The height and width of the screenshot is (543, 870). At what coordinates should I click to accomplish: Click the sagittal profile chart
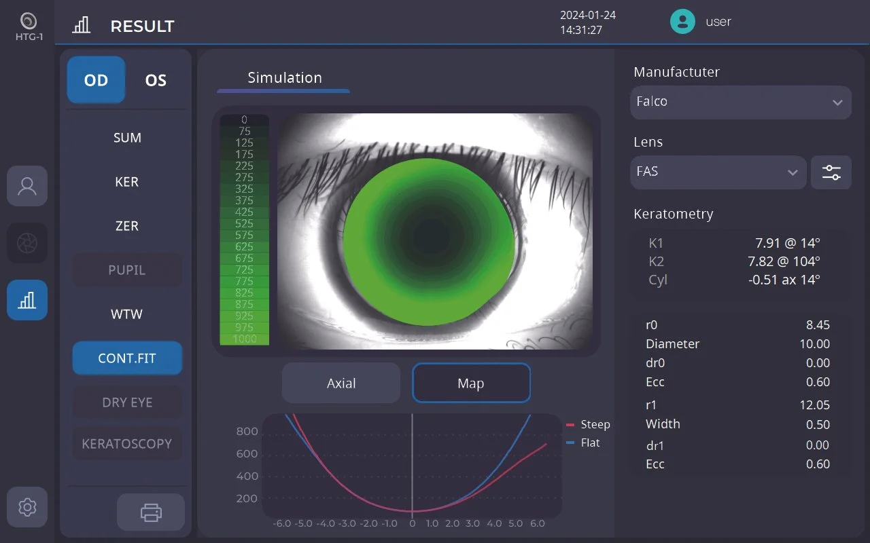(412, 466)
